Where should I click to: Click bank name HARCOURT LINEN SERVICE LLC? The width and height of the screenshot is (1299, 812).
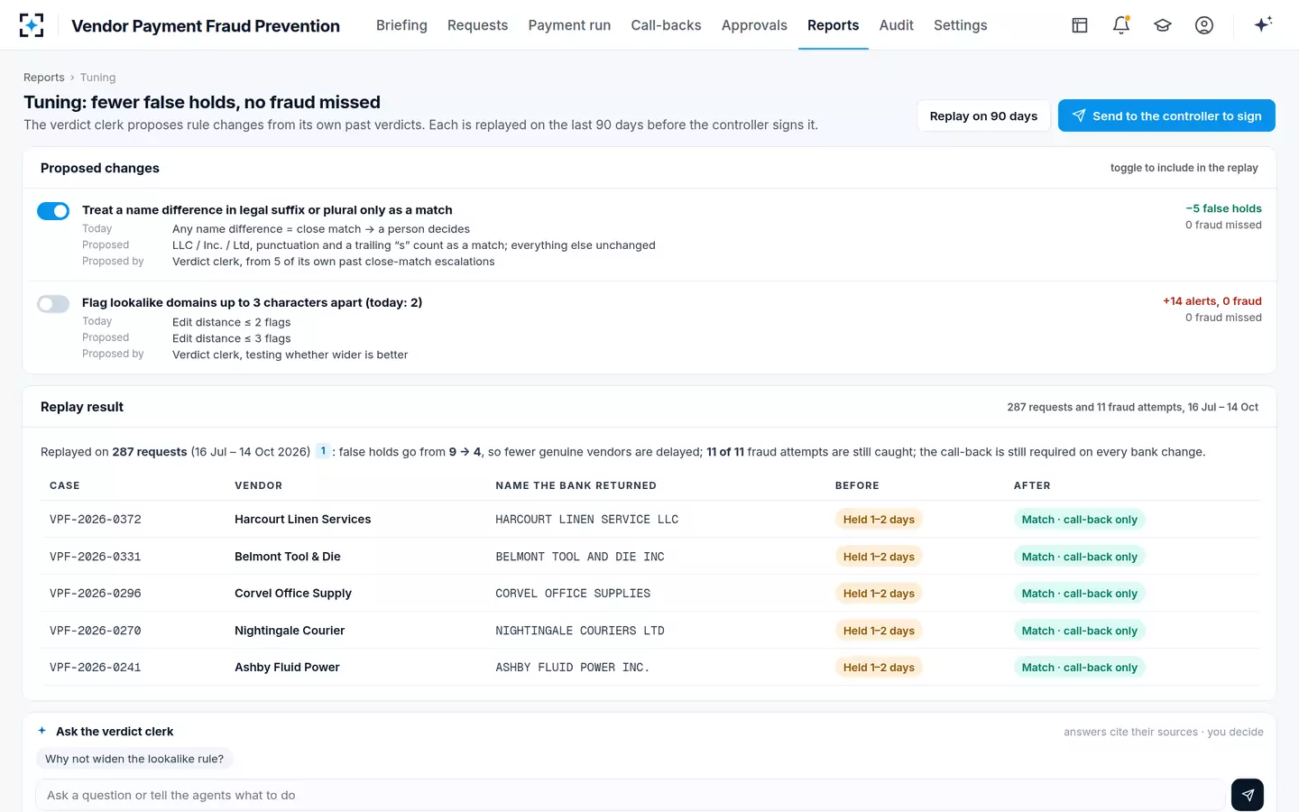point(586,520)
